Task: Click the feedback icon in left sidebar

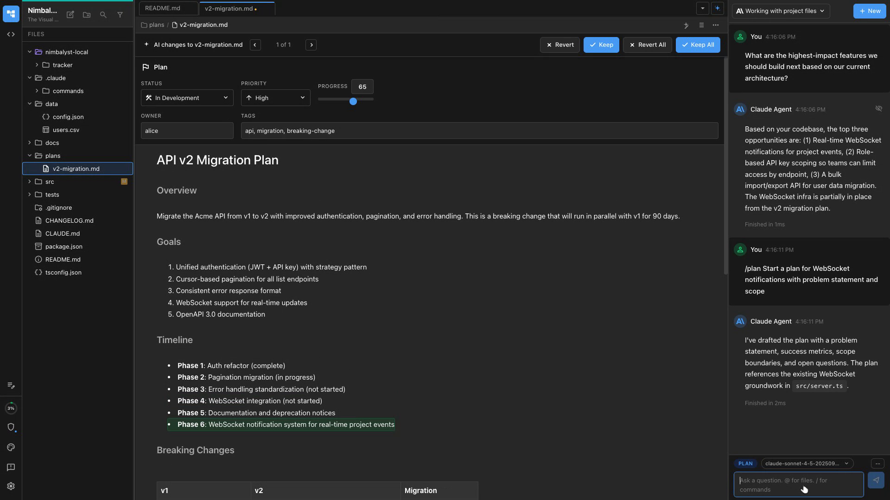Action: [11, 468]
